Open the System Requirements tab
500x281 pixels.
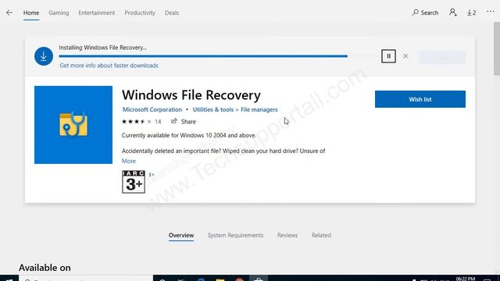(235, 235)
